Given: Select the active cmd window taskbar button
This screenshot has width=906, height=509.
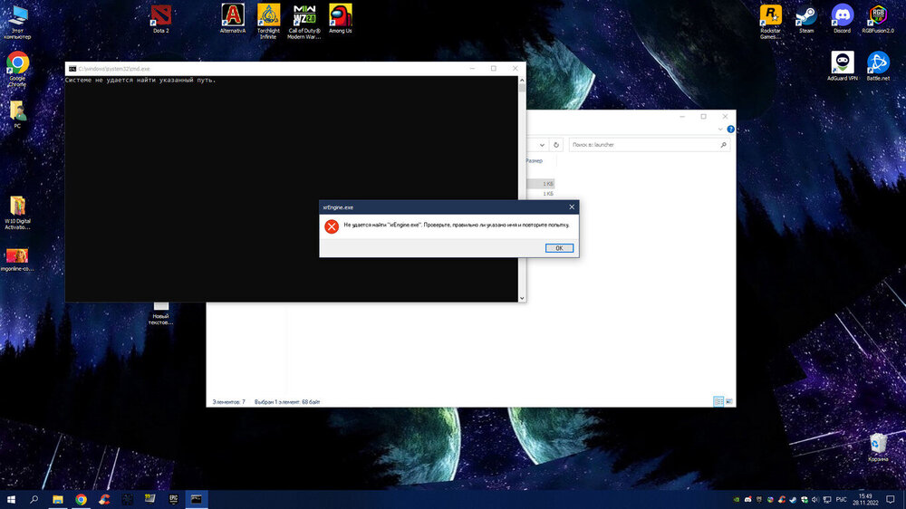Looking at the screenshot, I should [197, 499].
